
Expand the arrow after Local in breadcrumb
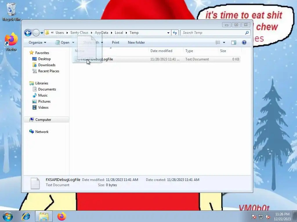coord(126,33)
